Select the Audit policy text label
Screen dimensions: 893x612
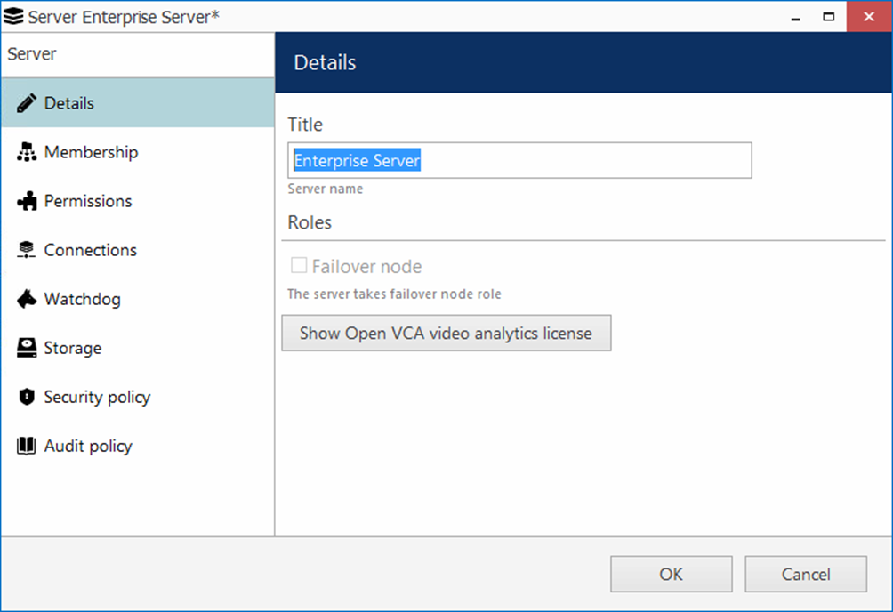[88, 446]
